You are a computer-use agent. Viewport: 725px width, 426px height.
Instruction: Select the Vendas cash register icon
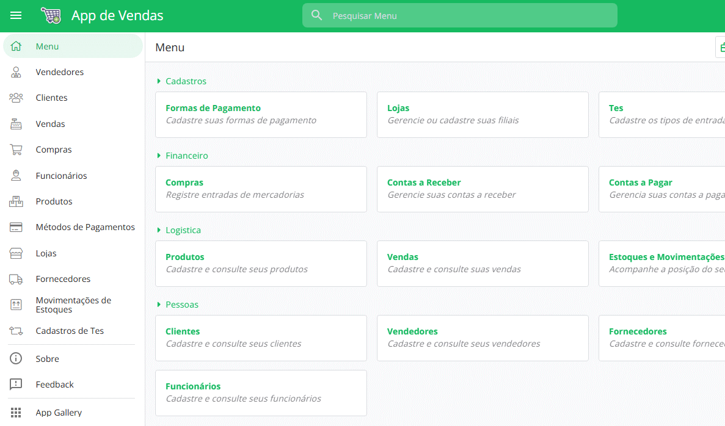[16, 123]
